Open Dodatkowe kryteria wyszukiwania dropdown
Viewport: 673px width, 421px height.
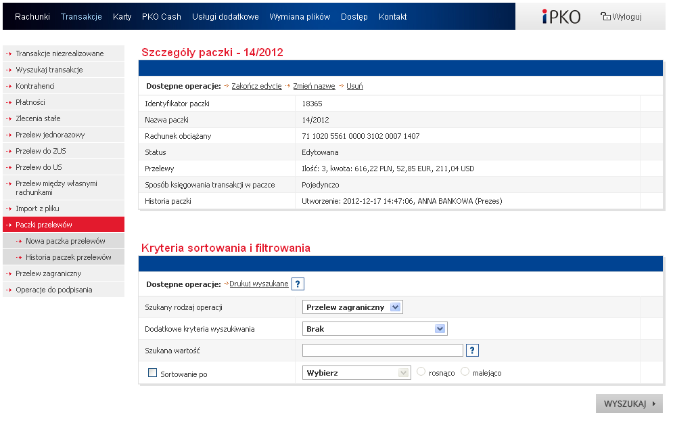click(375, 329)
